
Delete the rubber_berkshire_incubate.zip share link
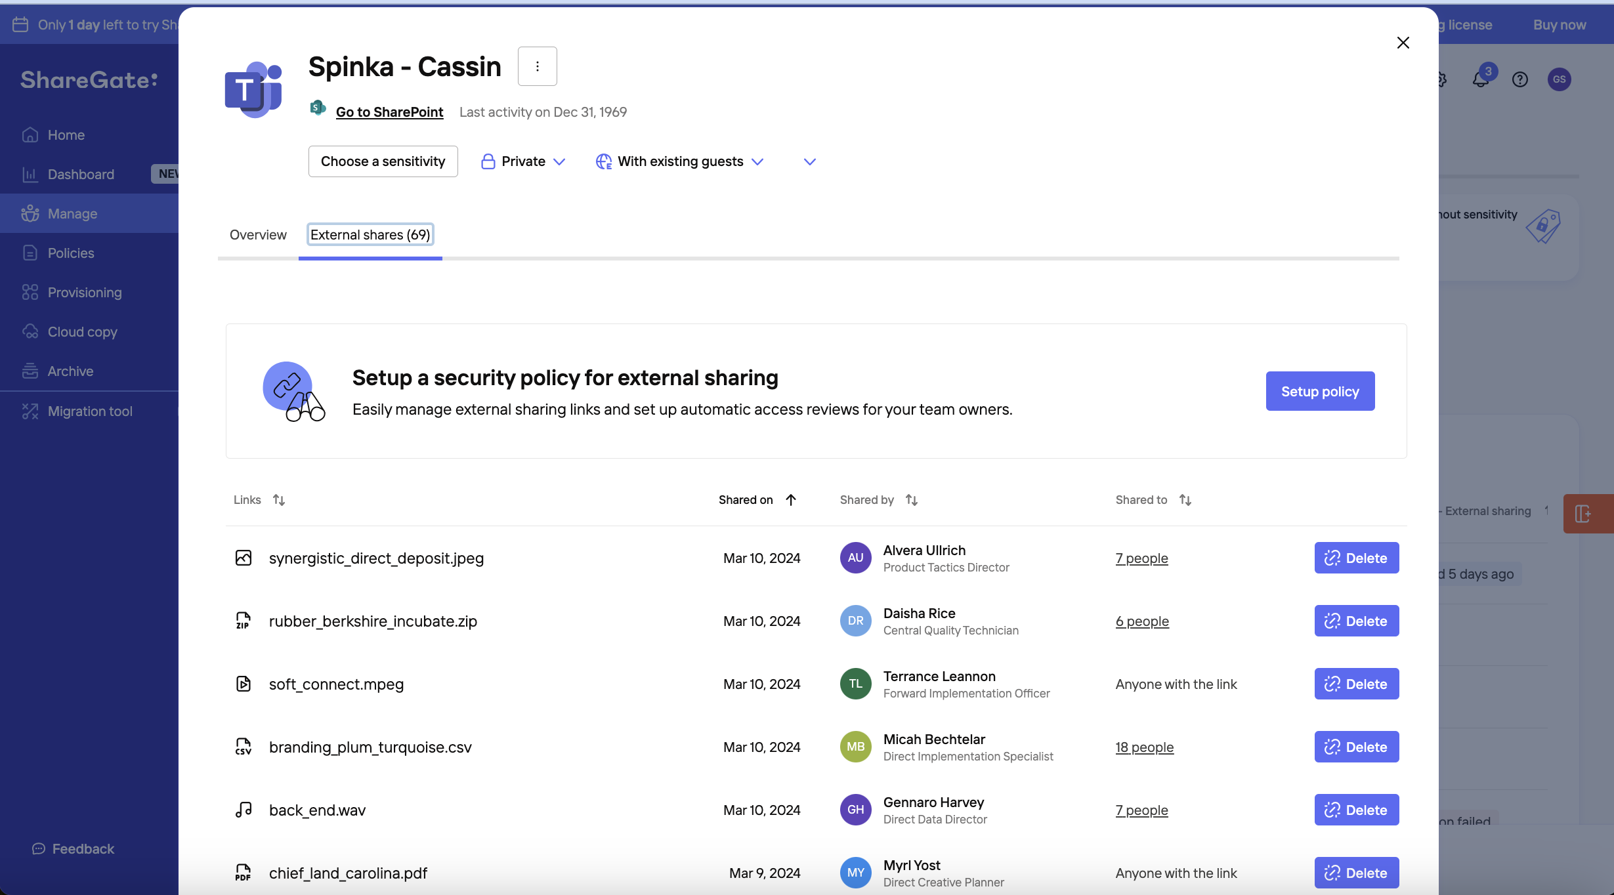[1356, 621]
